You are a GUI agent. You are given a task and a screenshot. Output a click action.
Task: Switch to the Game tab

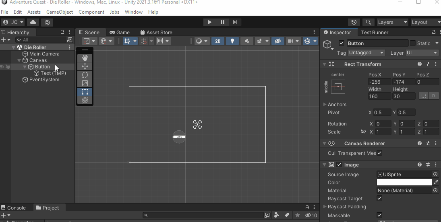point(120,32)
